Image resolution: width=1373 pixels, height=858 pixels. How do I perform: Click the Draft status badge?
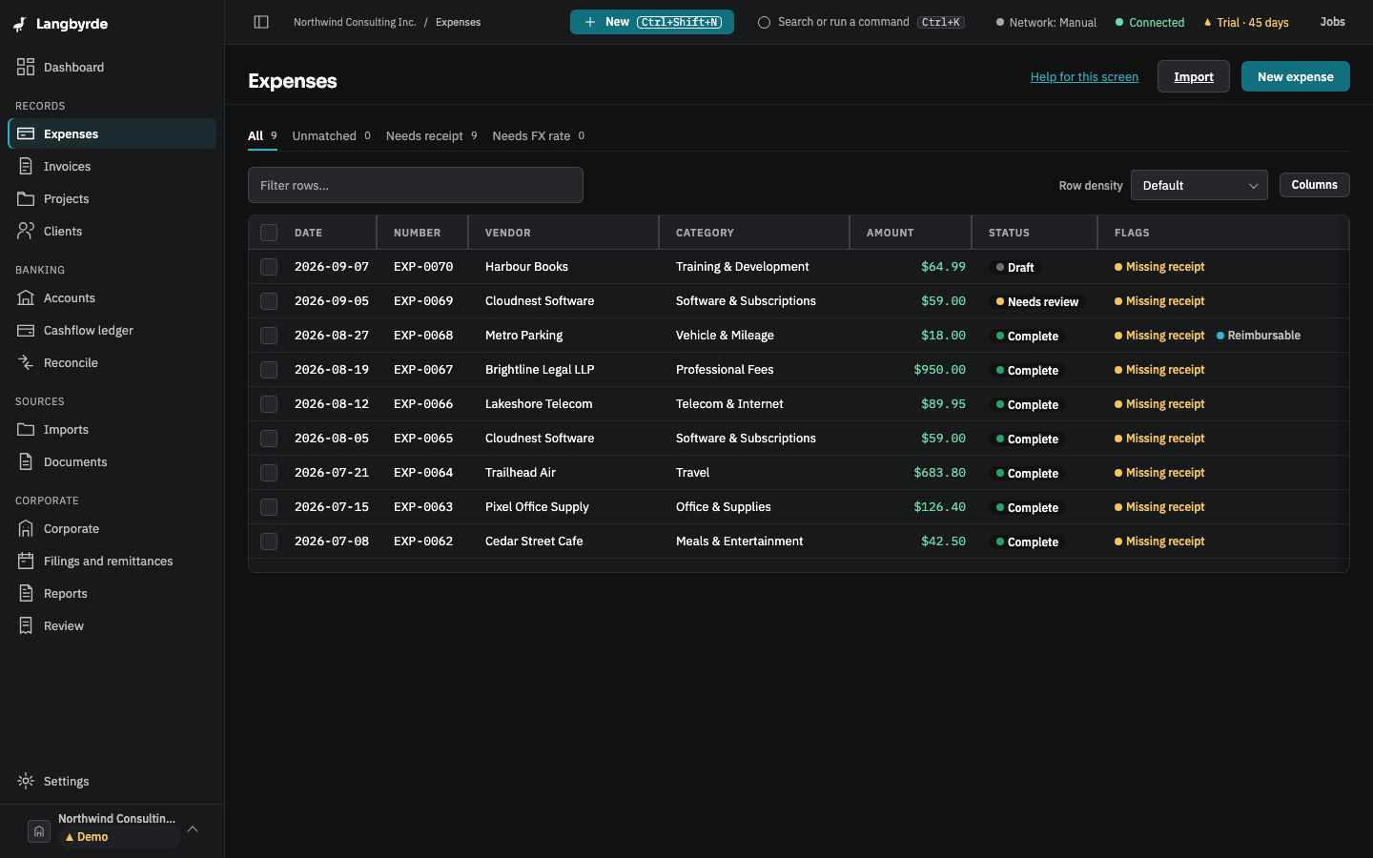1014,267
